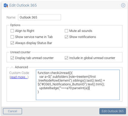Toggle Always display Status Bar checkbox
Viewport: 128px width, 116px height.
12,43
